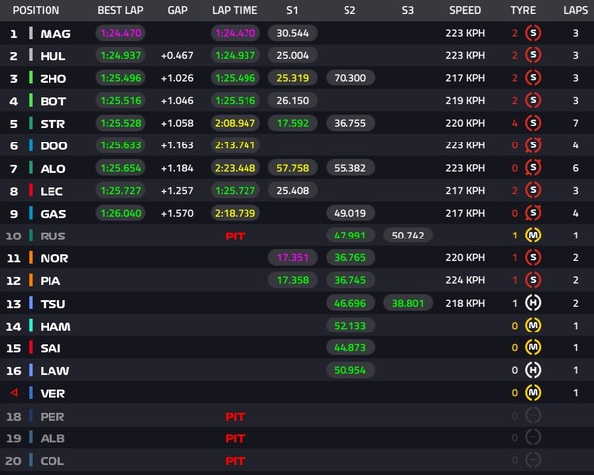594x475 pixels.
Task: Select driver name HUL
Action: point(54,56)
